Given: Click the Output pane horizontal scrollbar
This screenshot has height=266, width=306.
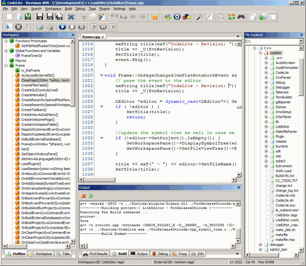Looking at the screenshot, I should point(158,246).
